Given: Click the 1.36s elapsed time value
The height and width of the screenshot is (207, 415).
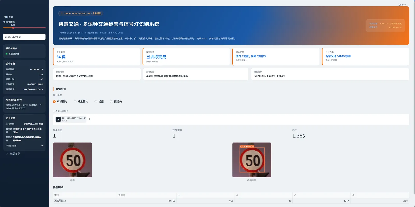Looking at the screenshot, I should point(299,136).
